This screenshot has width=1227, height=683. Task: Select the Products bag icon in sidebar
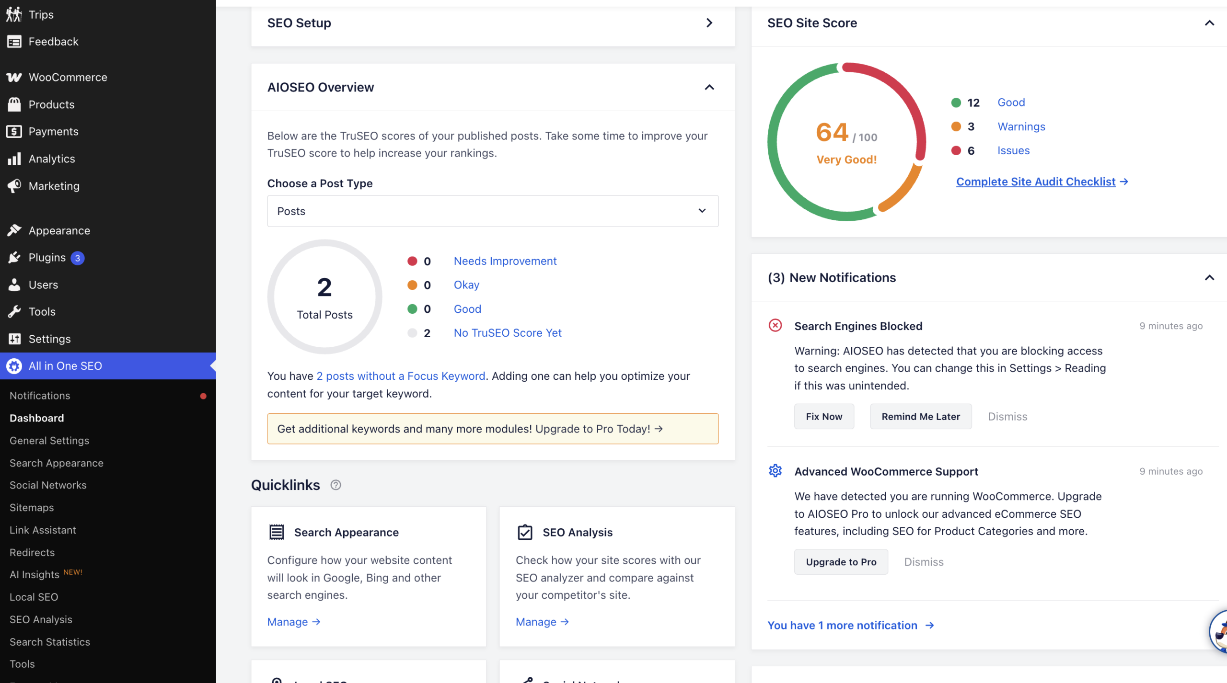pos(14,104)
